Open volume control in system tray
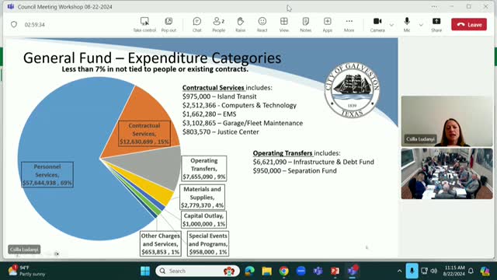The height and width of the screenshot is (280, 497). 434,271
